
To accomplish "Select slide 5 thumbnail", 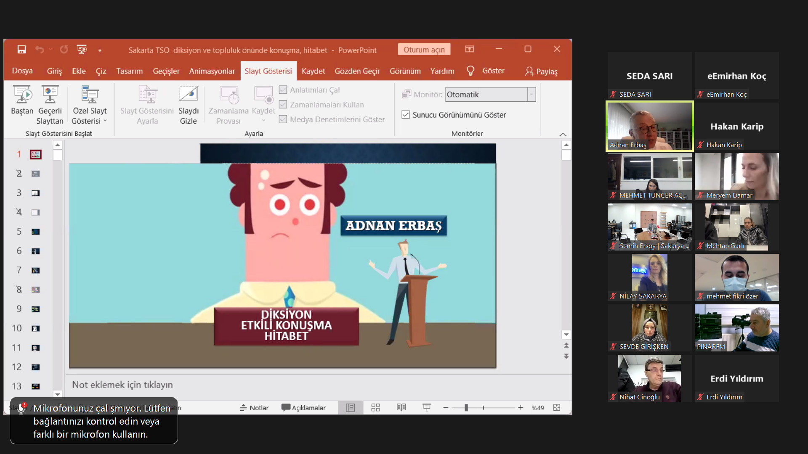I will tap(36, 232).
